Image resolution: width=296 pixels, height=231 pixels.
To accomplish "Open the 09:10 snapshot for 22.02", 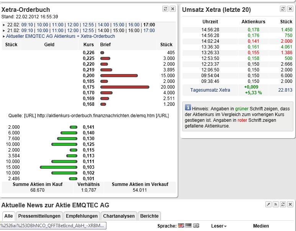I will pos(27,25).
